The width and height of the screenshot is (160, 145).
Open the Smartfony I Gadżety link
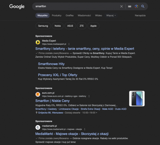pyautogui.click(x=46, y=109)
